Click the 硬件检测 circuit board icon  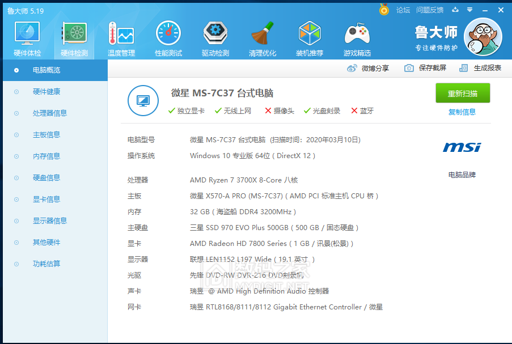click(74, 35)
